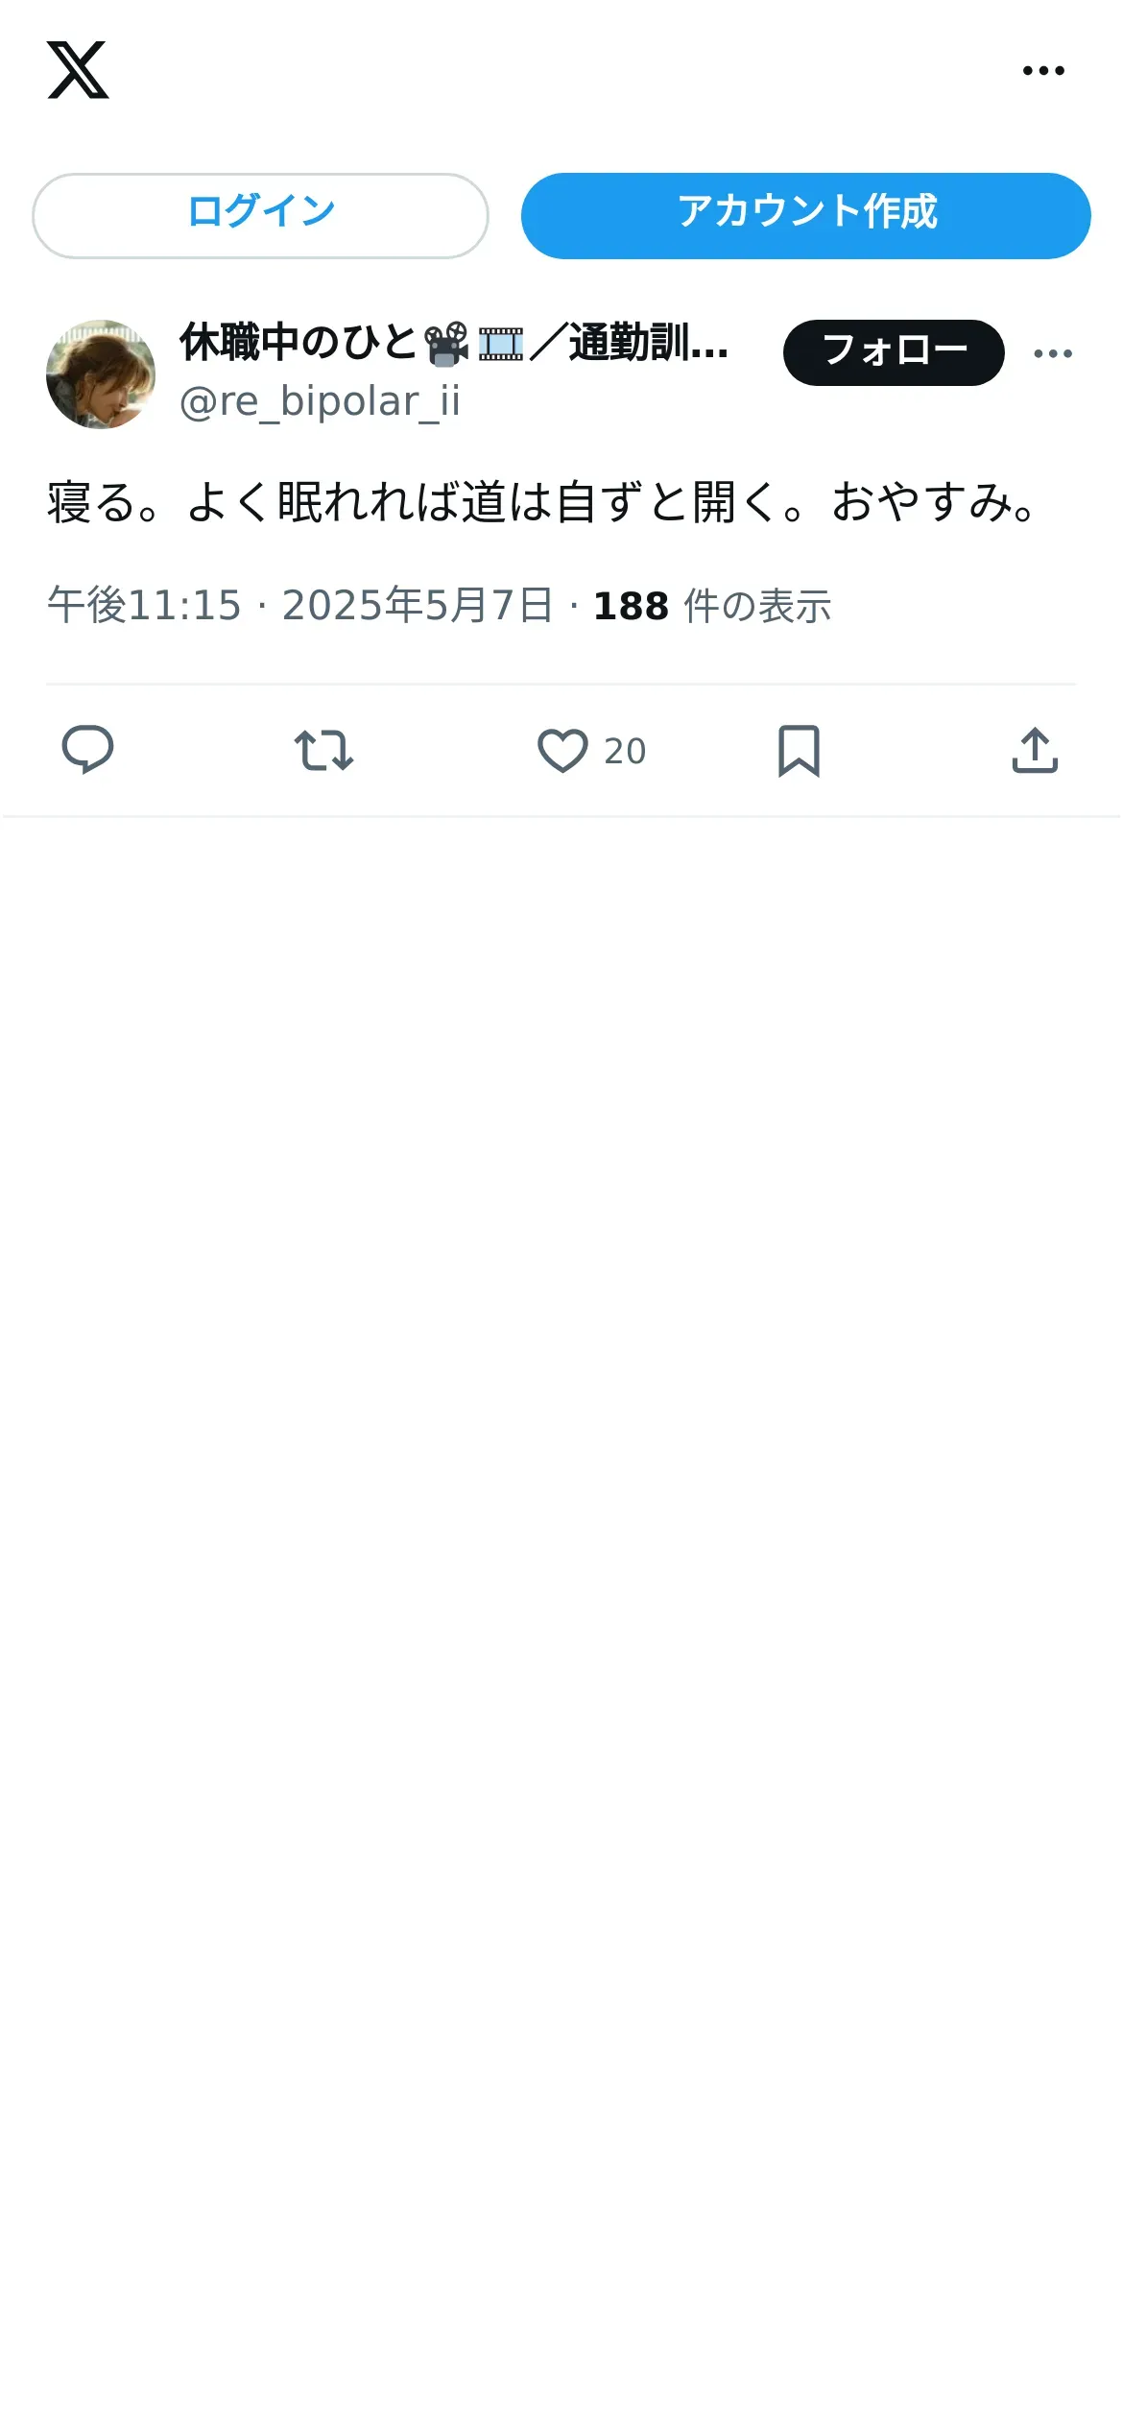Click the like count number 20
The image size is (1123, 2431).
[x=625, y=751]
